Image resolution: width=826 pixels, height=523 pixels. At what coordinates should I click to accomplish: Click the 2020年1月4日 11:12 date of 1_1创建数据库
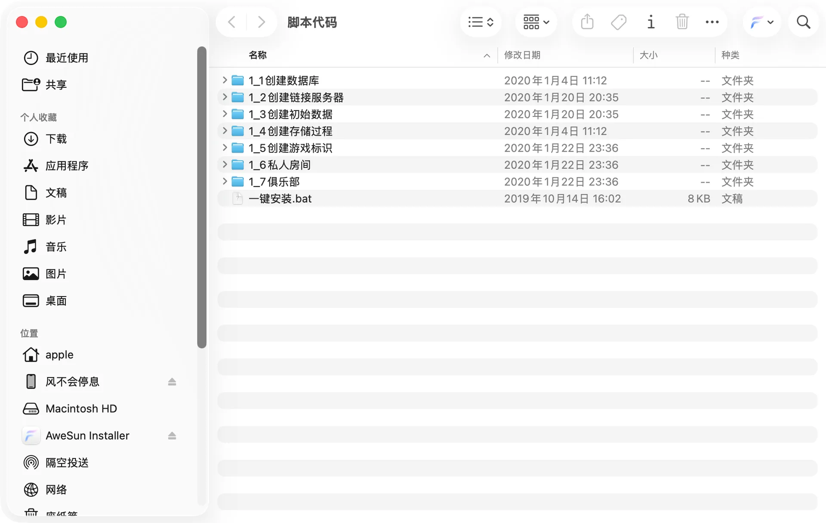tap(555, 80)
